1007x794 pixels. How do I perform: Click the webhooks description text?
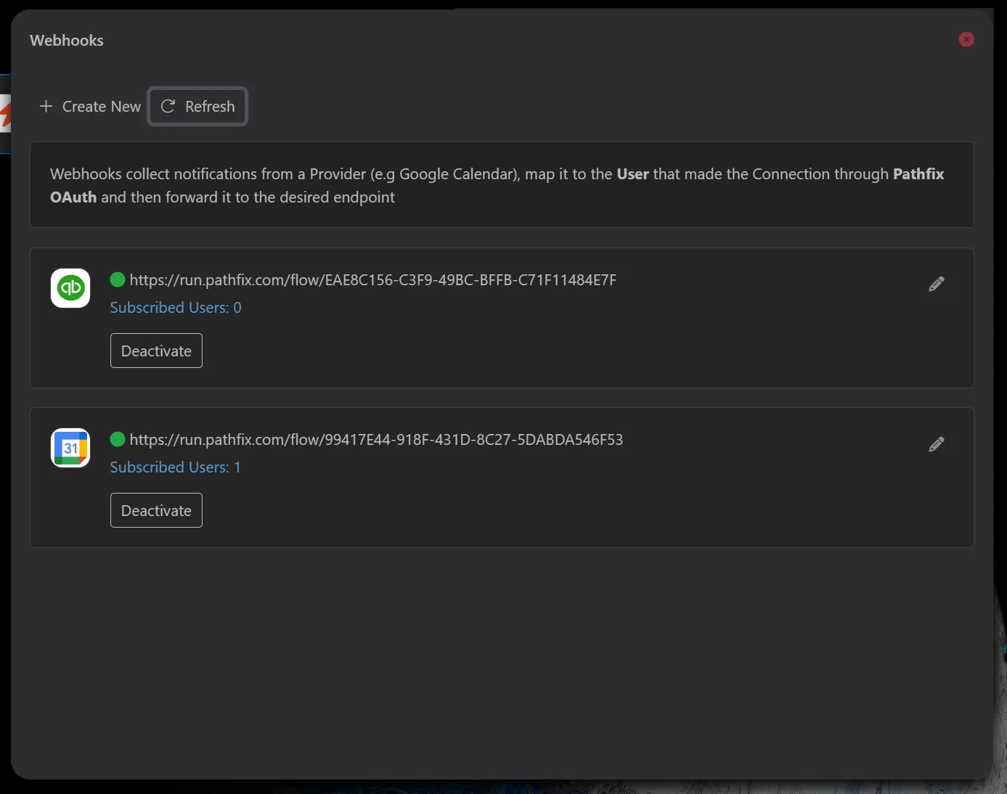pos(497,186)
